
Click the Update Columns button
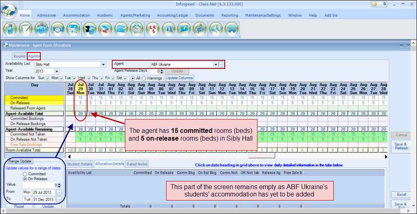pyautogui.click(x=179, y=78)
